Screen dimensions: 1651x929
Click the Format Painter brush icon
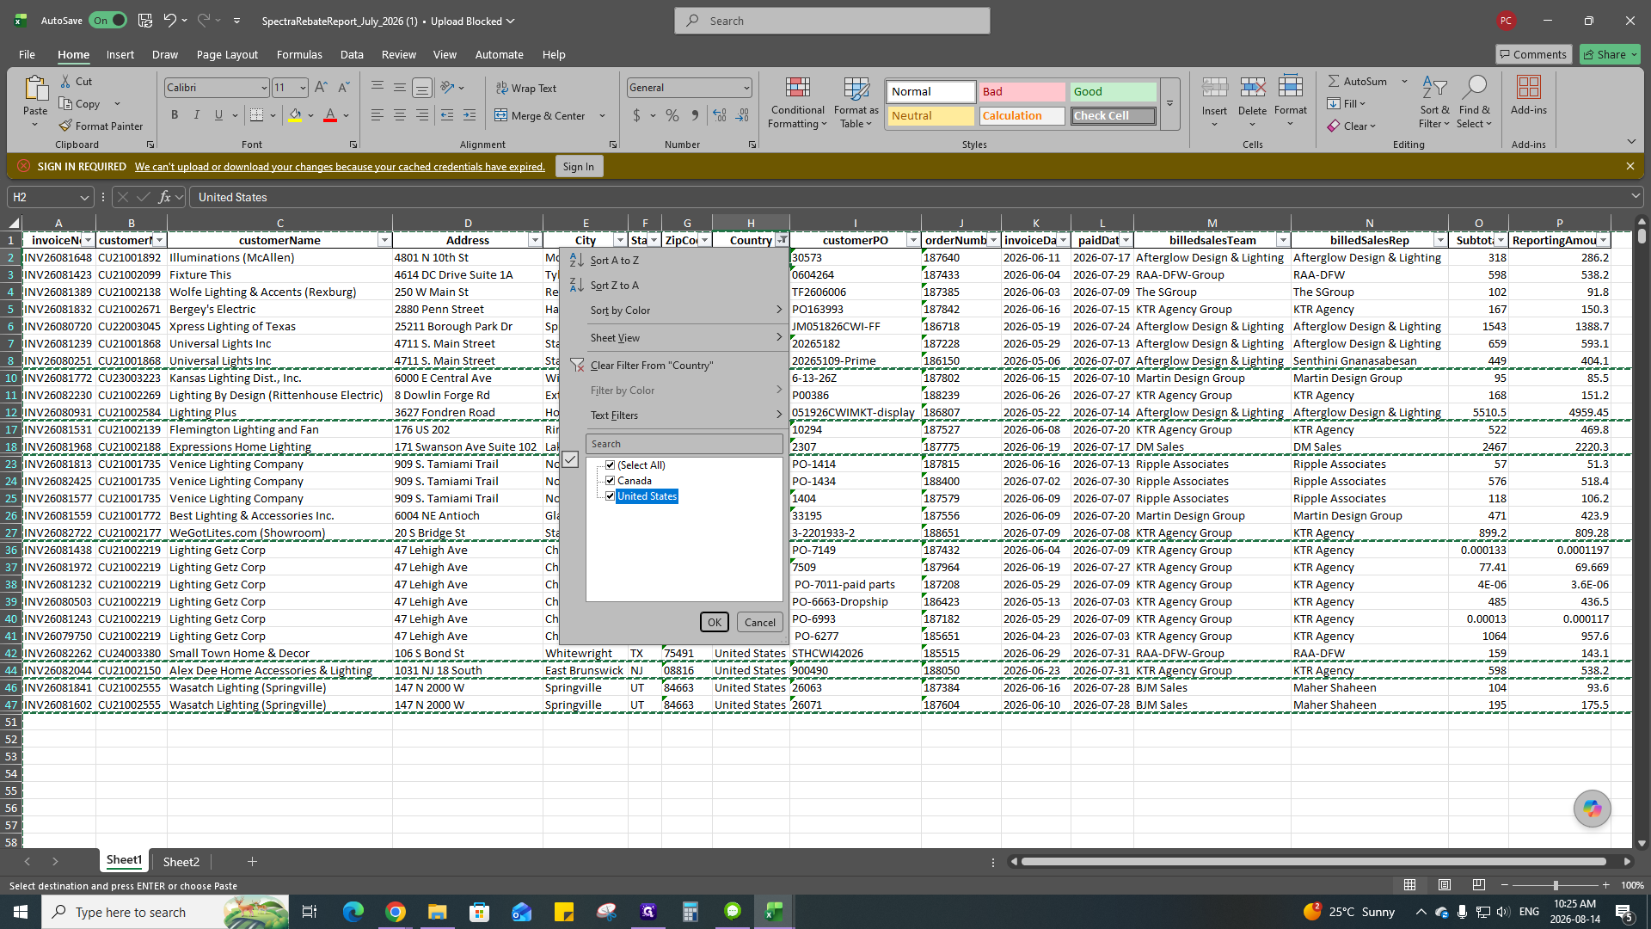click(x=65, y=126)
